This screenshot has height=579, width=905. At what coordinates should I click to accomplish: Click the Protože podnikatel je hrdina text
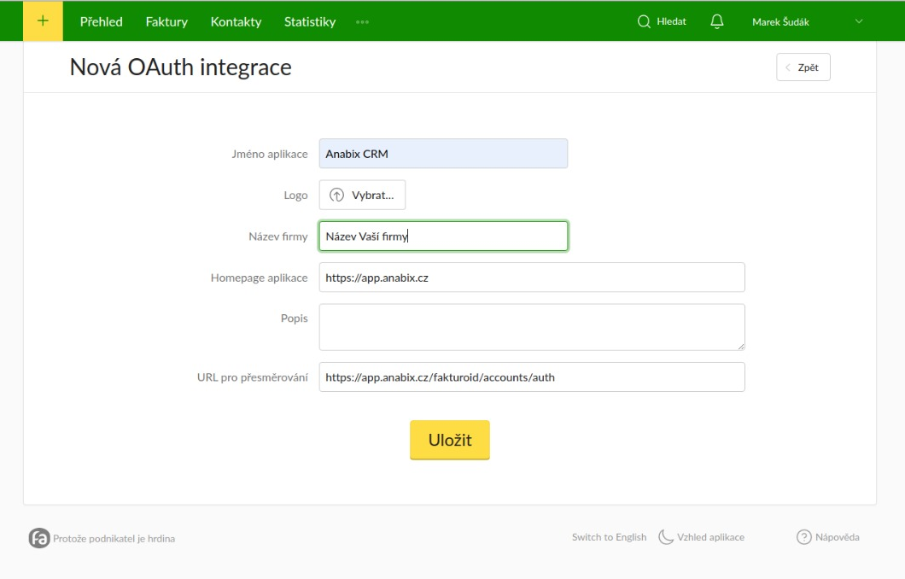click(114, 539)
